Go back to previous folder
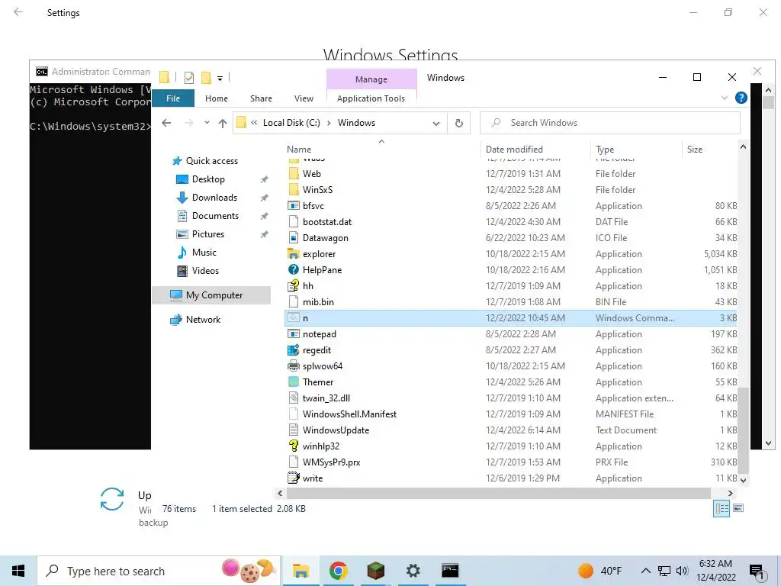Image resolution: width=781 pixels, height=586 pixels. (166, 123)
